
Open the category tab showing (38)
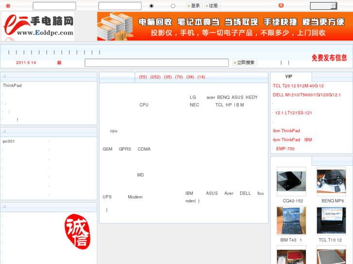[x=190, y=77]
